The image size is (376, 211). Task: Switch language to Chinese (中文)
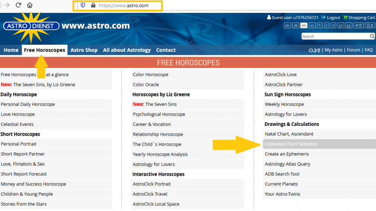pyautogui.click(x=358, y=25)
